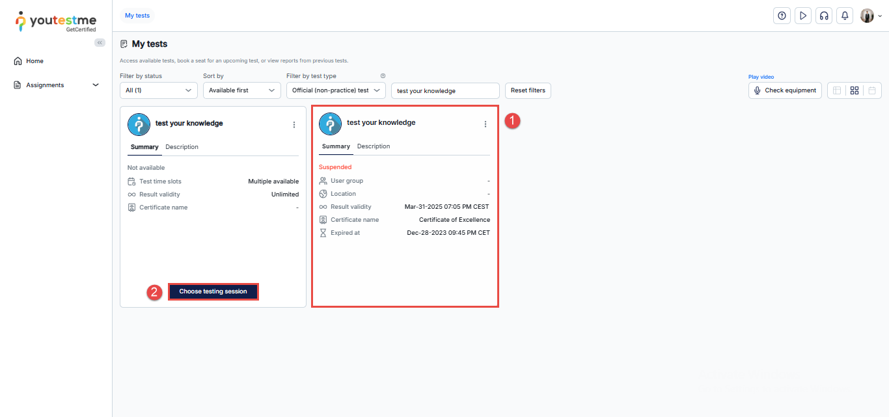This screenshot has height=417, width=889.
Task: Switch to calendar view
Action: click(x=872, y=90)
